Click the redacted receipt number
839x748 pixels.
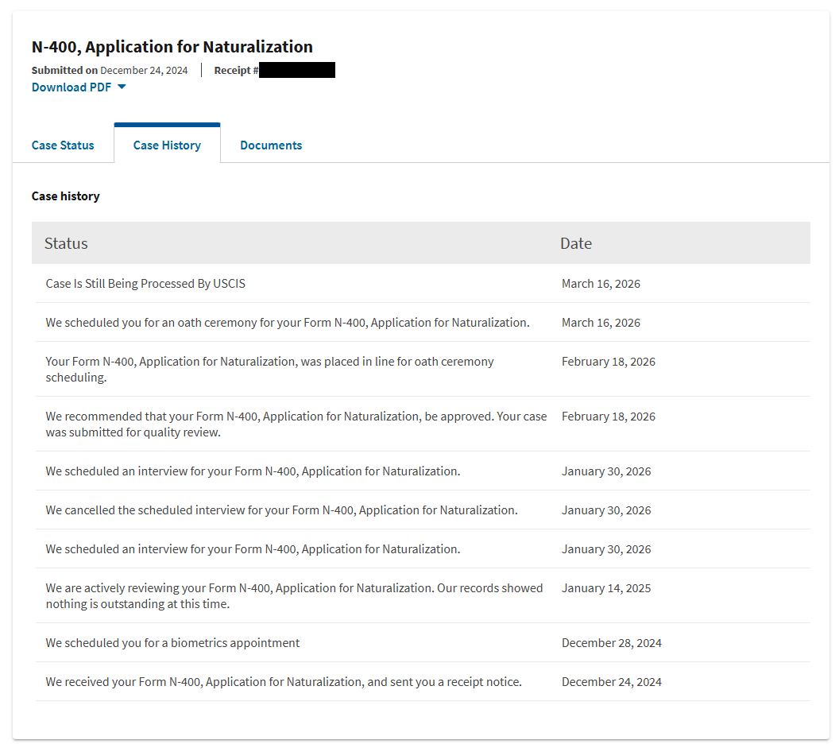[x=297, y=70]
